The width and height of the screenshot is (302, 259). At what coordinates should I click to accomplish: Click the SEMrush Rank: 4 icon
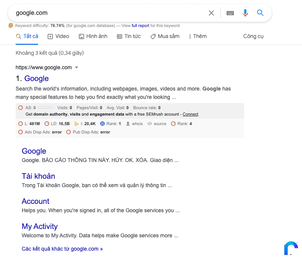point(173,124)
